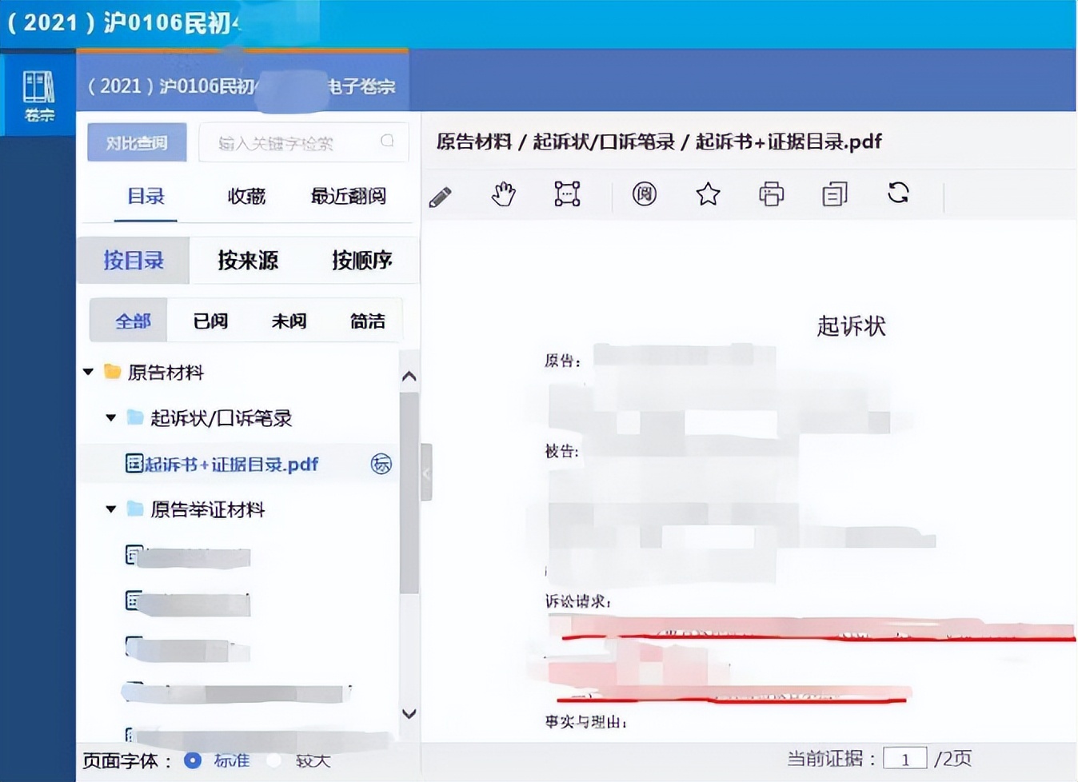The height and width of the screenshot is (782, 1078).
Task: Select the pencil annotation tool
Action: click(441, 194)
